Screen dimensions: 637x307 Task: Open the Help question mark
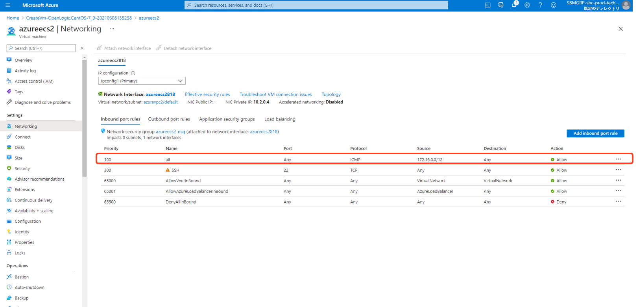[540, 5]
